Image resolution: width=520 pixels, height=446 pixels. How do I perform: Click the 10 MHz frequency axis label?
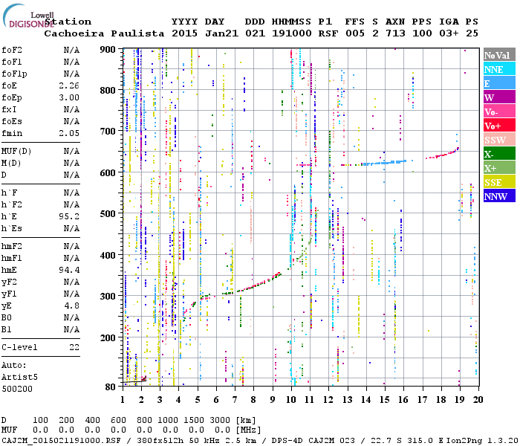coord(291,400)
